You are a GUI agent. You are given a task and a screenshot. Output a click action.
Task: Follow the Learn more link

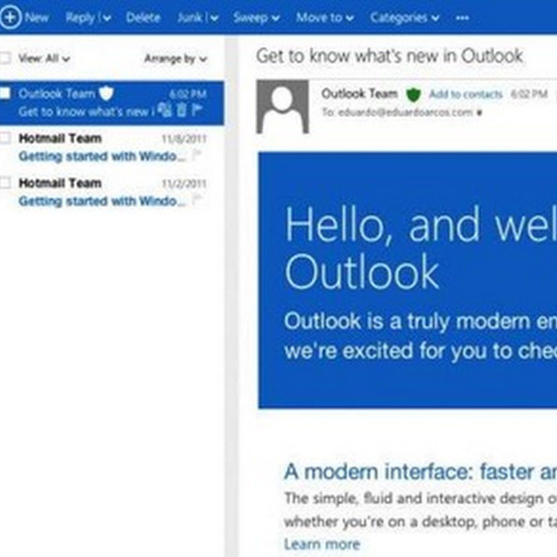[x=322, y=544]
